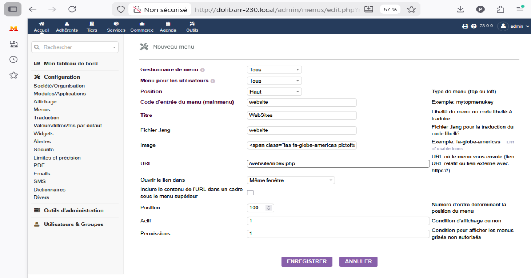Toggle the browser sidebar panel icon
531x278 pixels.
coord(13,9)
